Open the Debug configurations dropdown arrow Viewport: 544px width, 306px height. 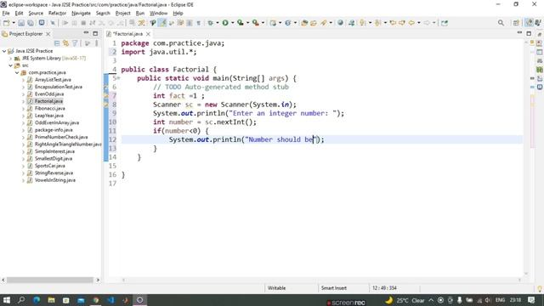pyautogui.click(x=218, y=23)
